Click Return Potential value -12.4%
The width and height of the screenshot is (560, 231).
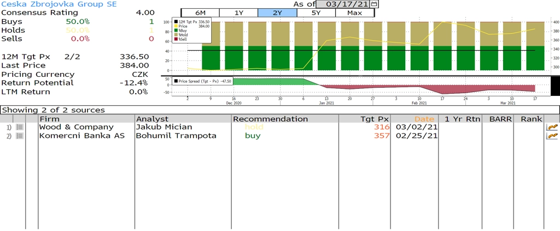134,83
